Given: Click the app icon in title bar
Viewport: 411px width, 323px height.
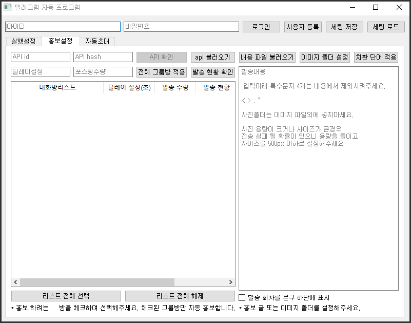Looking at the screenshot, I should click(x=8, y=8).
